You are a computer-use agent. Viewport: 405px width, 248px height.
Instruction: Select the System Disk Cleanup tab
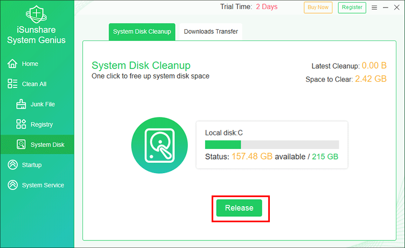point(142,32)
